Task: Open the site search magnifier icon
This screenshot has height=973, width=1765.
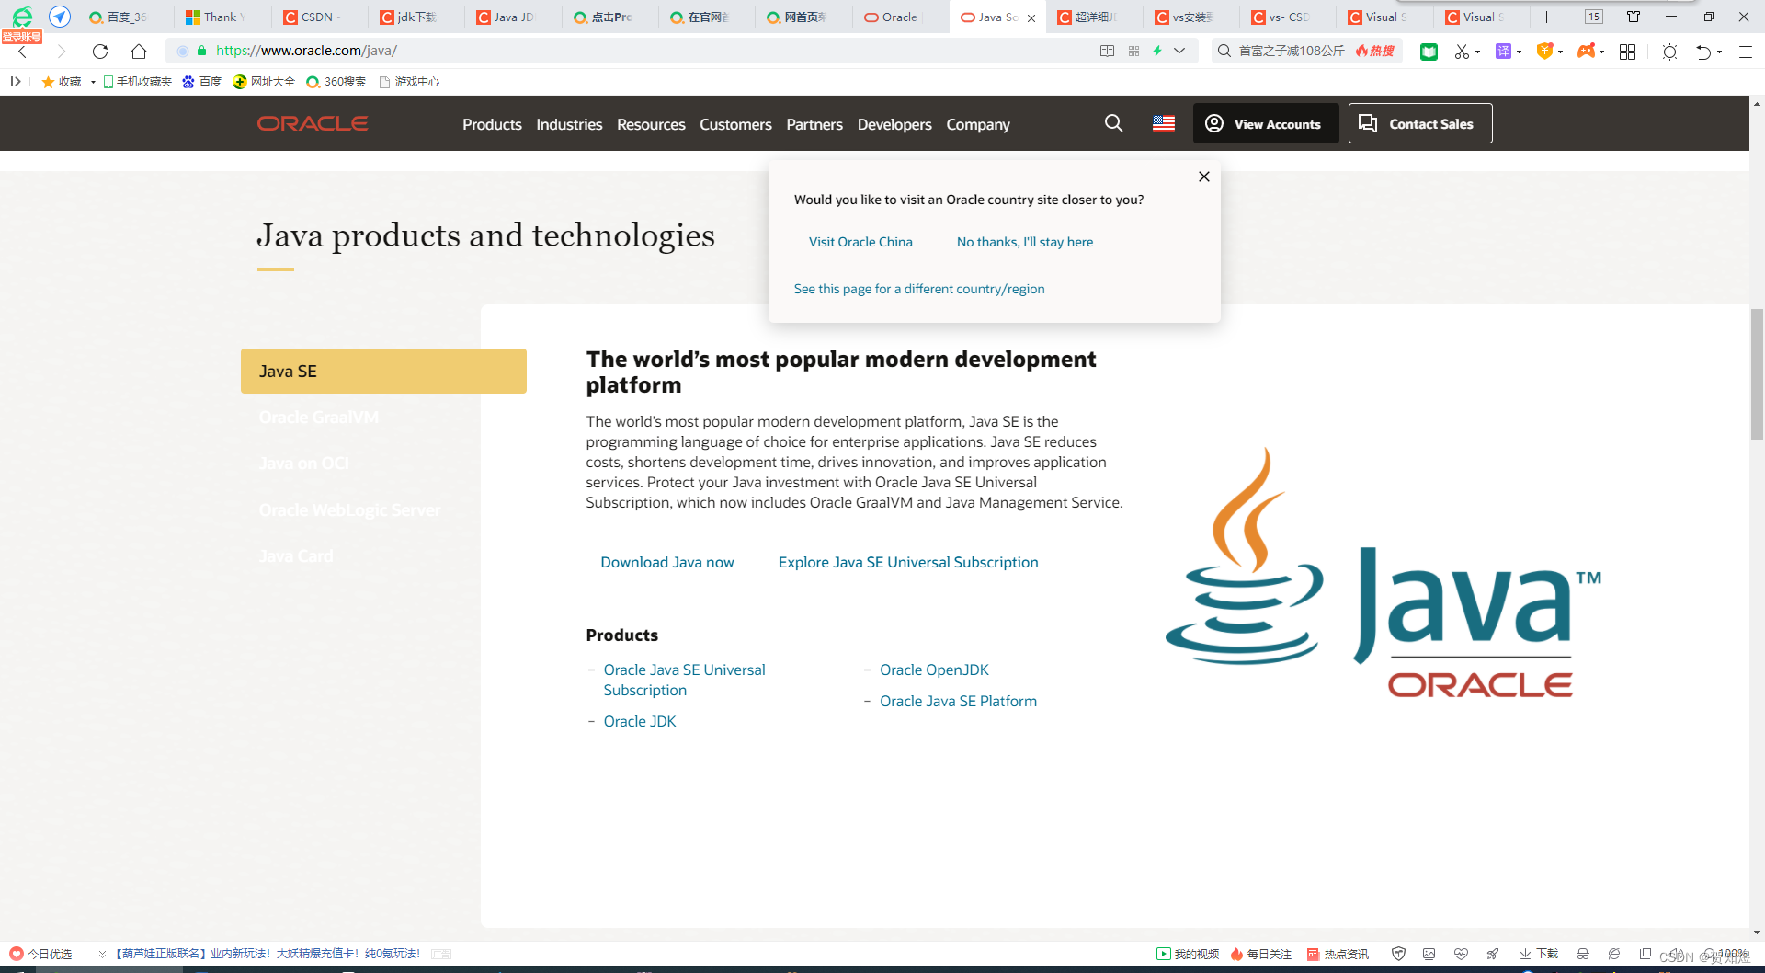Action: click(x=1113, y=123)
